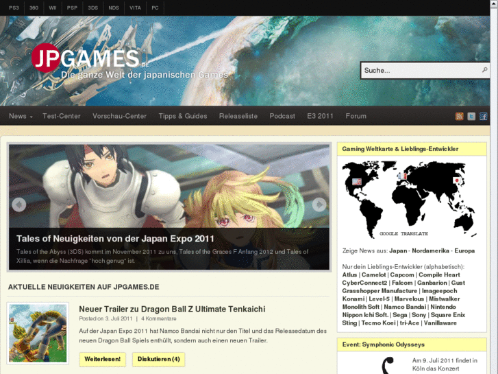Open the Podcast menu item

click(282, 116)
